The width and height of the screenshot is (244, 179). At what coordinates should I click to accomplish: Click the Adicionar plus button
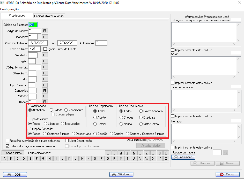(x=183, y=157)
